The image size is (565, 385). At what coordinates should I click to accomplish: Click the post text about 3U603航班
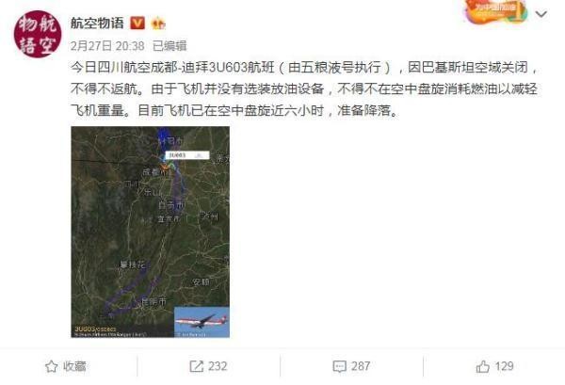tap(304, 89)
